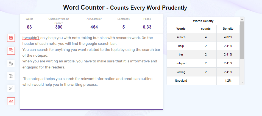Click the 'itwouldnt' word cell
This screenshot has width=262, height=116.
point(181,81)
